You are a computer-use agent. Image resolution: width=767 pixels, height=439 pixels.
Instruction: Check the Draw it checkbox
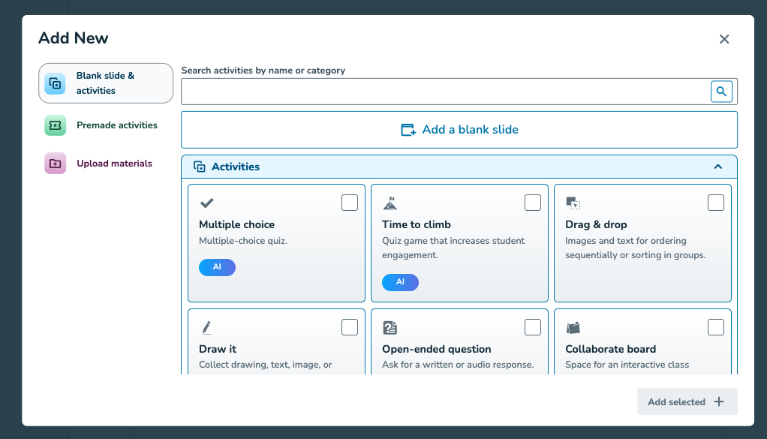(350, 327)
